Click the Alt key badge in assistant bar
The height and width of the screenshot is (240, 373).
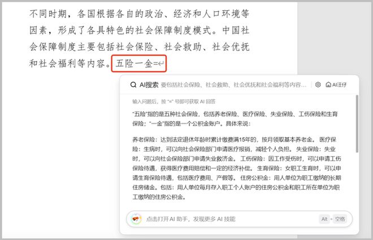(x=324, y=219)
